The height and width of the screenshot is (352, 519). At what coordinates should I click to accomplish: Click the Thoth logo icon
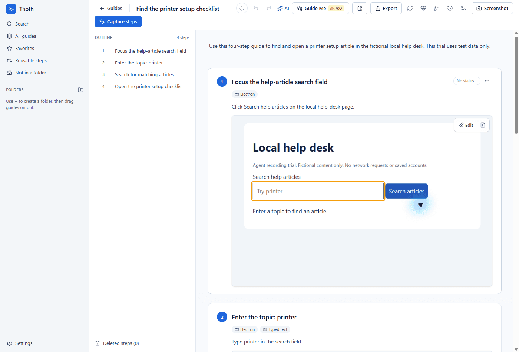point(11,9)
